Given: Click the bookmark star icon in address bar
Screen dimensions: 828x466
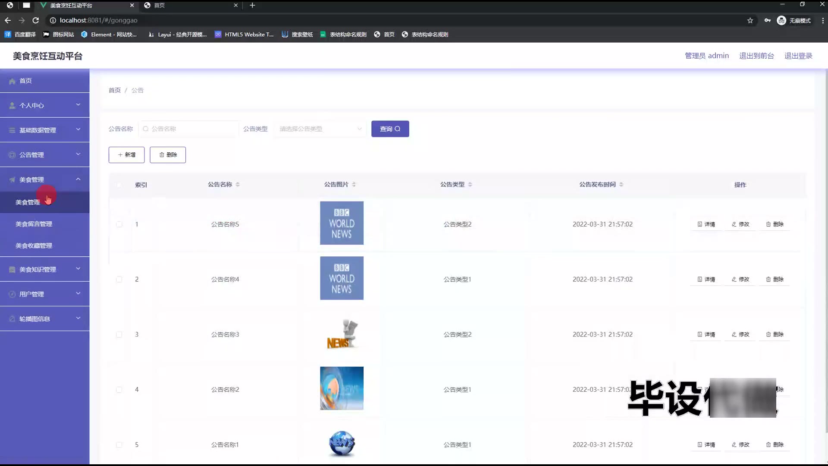Looking at the screenshot, I should 750,20.
